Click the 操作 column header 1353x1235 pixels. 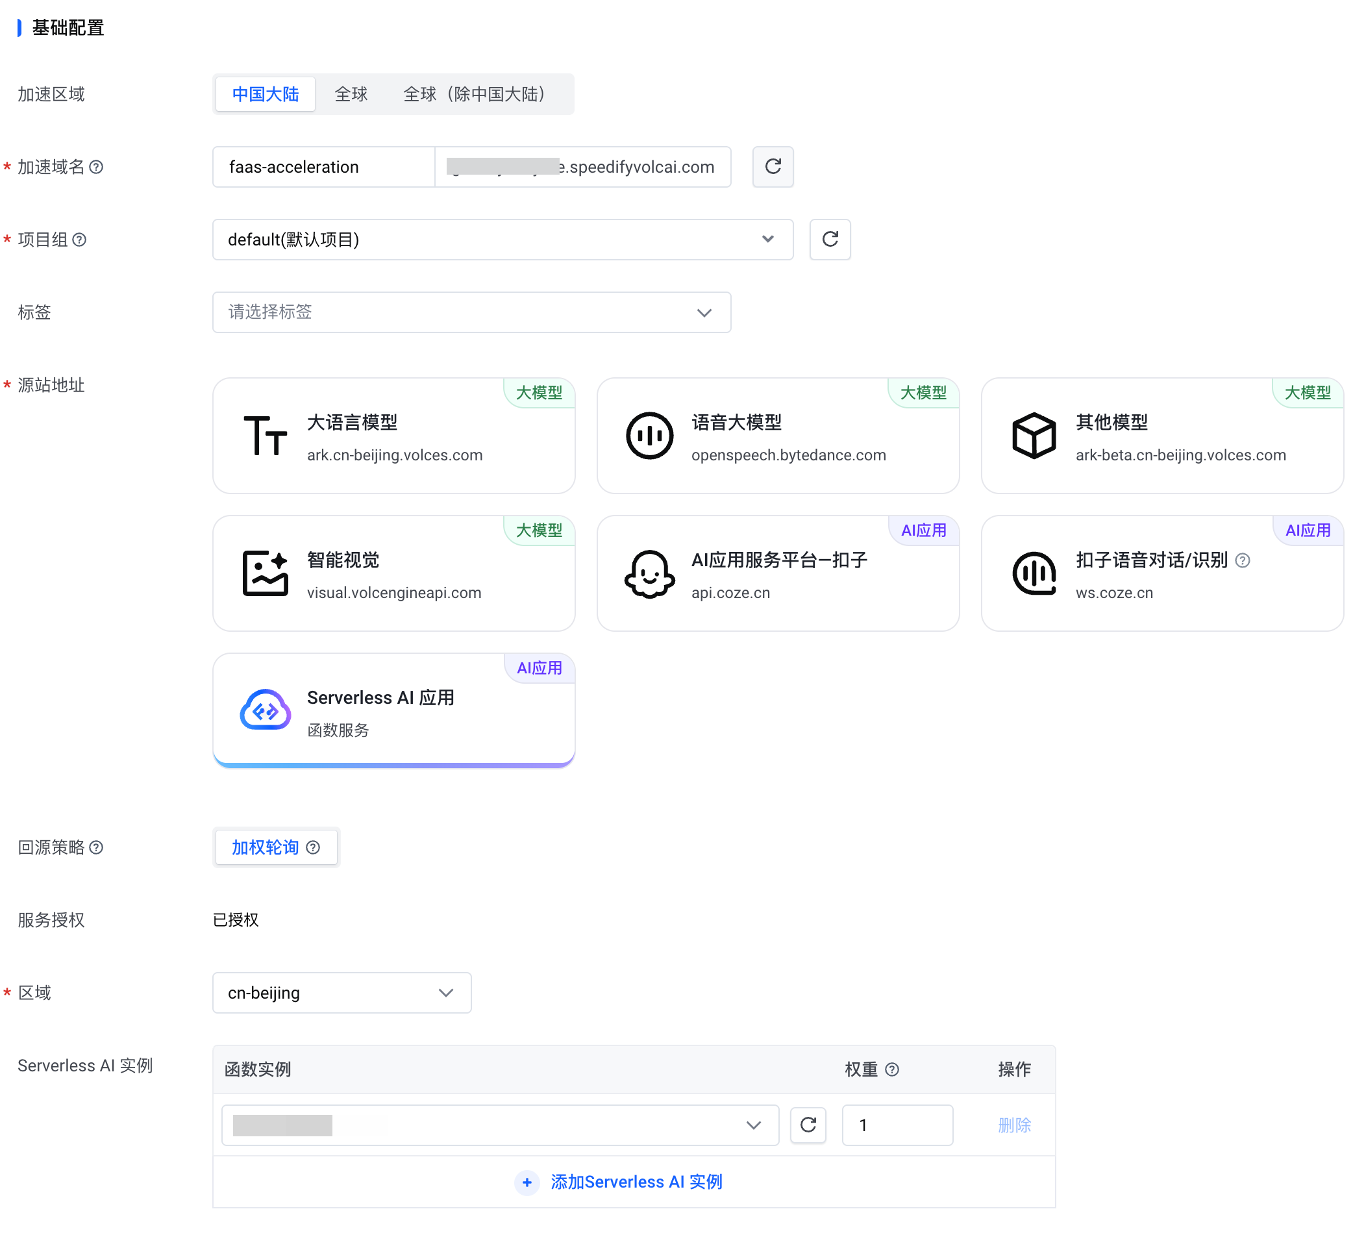coord(1015,1070)
